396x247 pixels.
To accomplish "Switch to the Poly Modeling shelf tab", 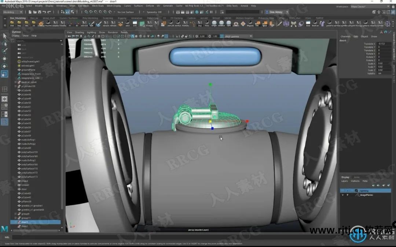I will point(90,18).
